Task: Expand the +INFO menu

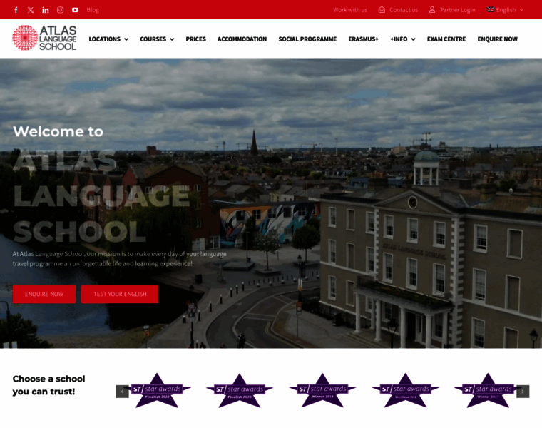Action: click(403, 39)
